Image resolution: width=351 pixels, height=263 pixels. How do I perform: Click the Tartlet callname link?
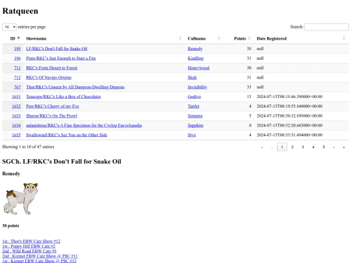point(194,106)
